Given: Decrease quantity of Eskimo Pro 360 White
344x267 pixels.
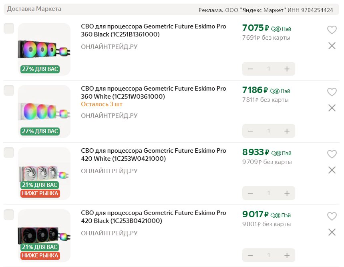Looking at the screenshot, I should 251,131.
